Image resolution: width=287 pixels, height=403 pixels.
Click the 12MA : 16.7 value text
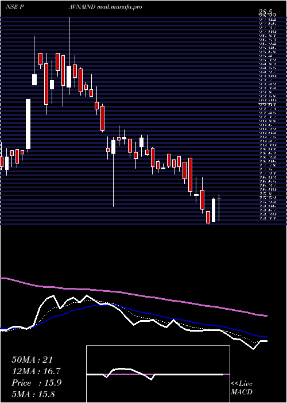(x=37, y=371)
